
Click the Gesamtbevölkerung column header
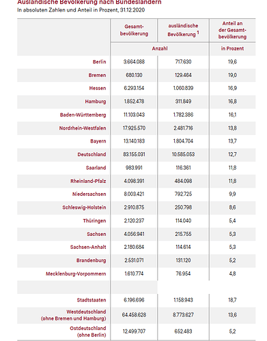(134, 30)
